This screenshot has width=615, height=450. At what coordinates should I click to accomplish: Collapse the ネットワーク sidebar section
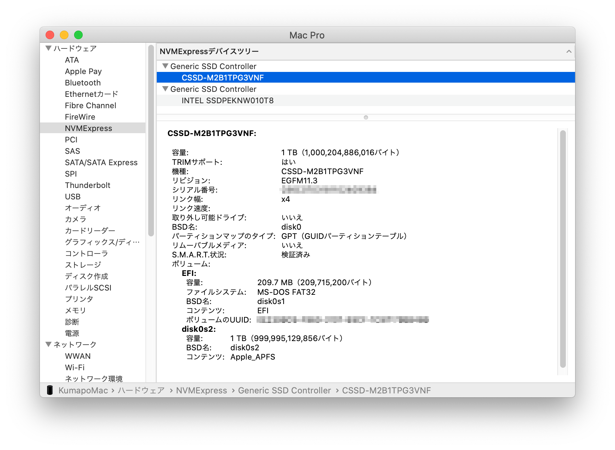coord(49,345)
